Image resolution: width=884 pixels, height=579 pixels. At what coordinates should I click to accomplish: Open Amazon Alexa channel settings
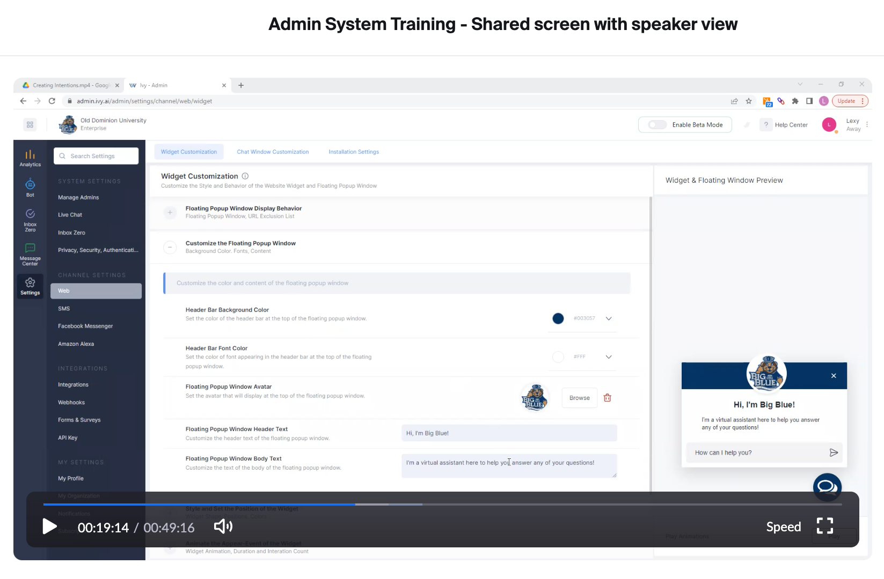(x=76, y=344)
